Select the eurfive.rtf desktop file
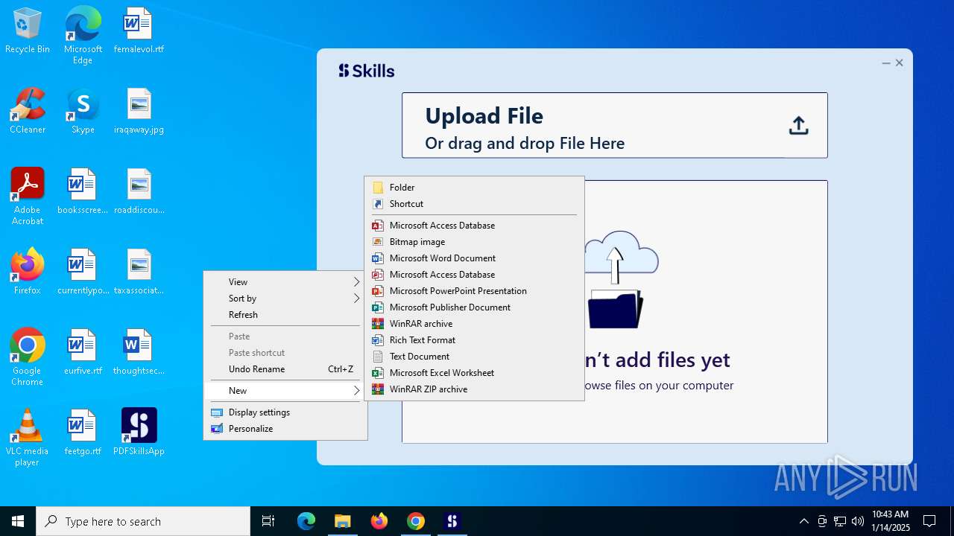Viewport: 954px width, 536px height. pos(83,351)
